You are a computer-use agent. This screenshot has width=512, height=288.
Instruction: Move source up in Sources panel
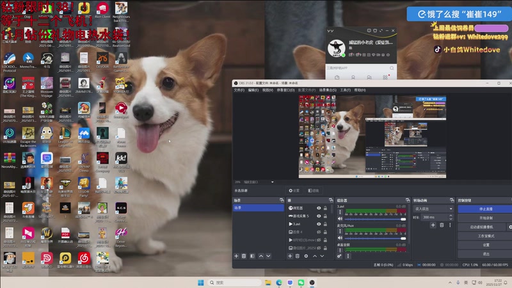[x=315, y=256]
